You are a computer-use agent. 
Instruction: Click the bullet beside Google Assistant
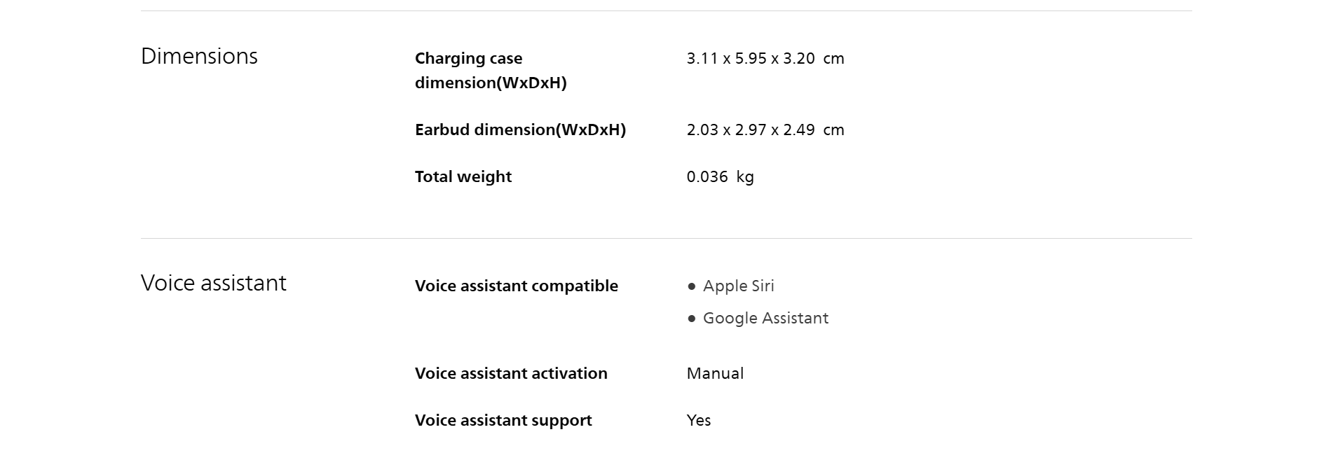(x=692, y=319)
